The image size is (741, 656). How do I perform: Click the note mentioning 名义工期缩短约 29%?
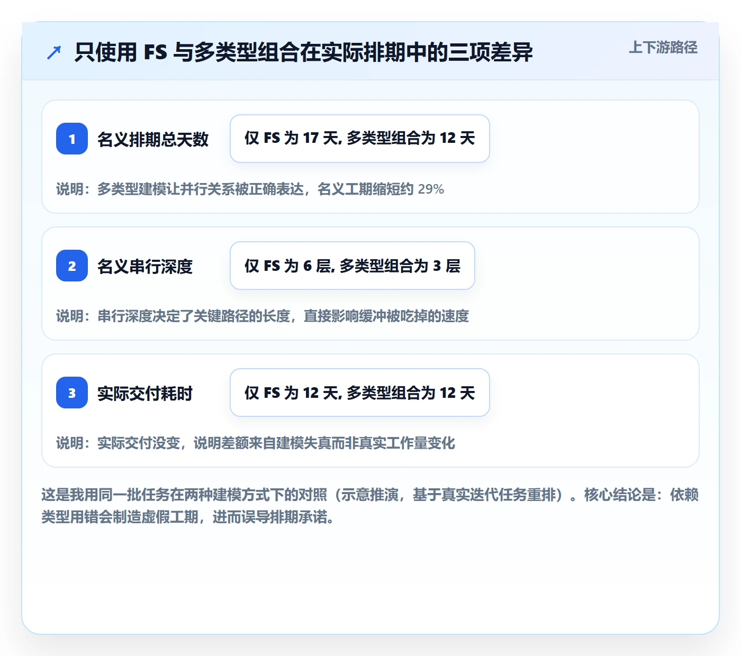[x=250, y=189]
